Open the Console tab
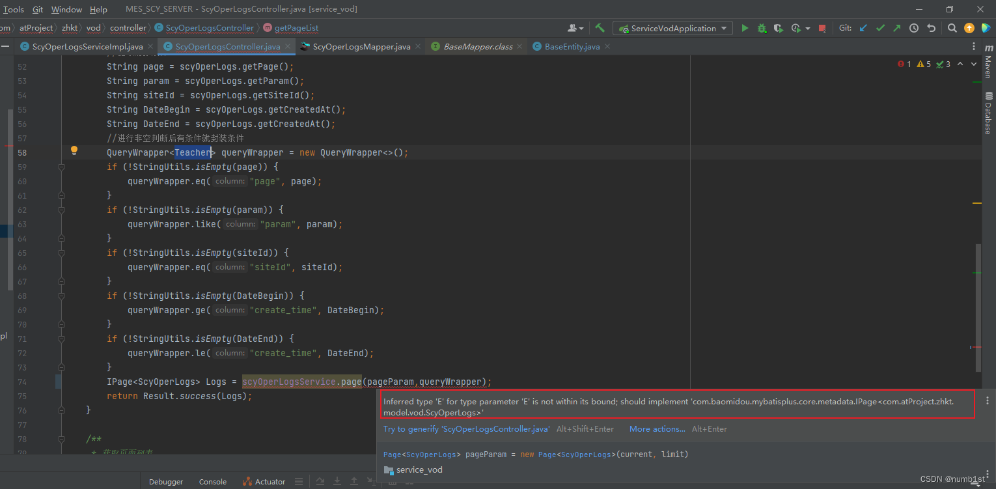 (213, 482)
